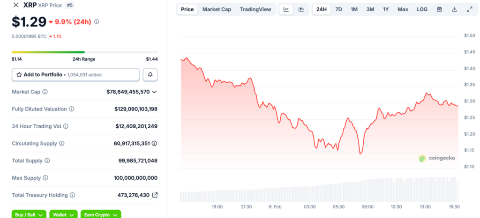Open the Earn Crypto menu button

coord(101,214)
